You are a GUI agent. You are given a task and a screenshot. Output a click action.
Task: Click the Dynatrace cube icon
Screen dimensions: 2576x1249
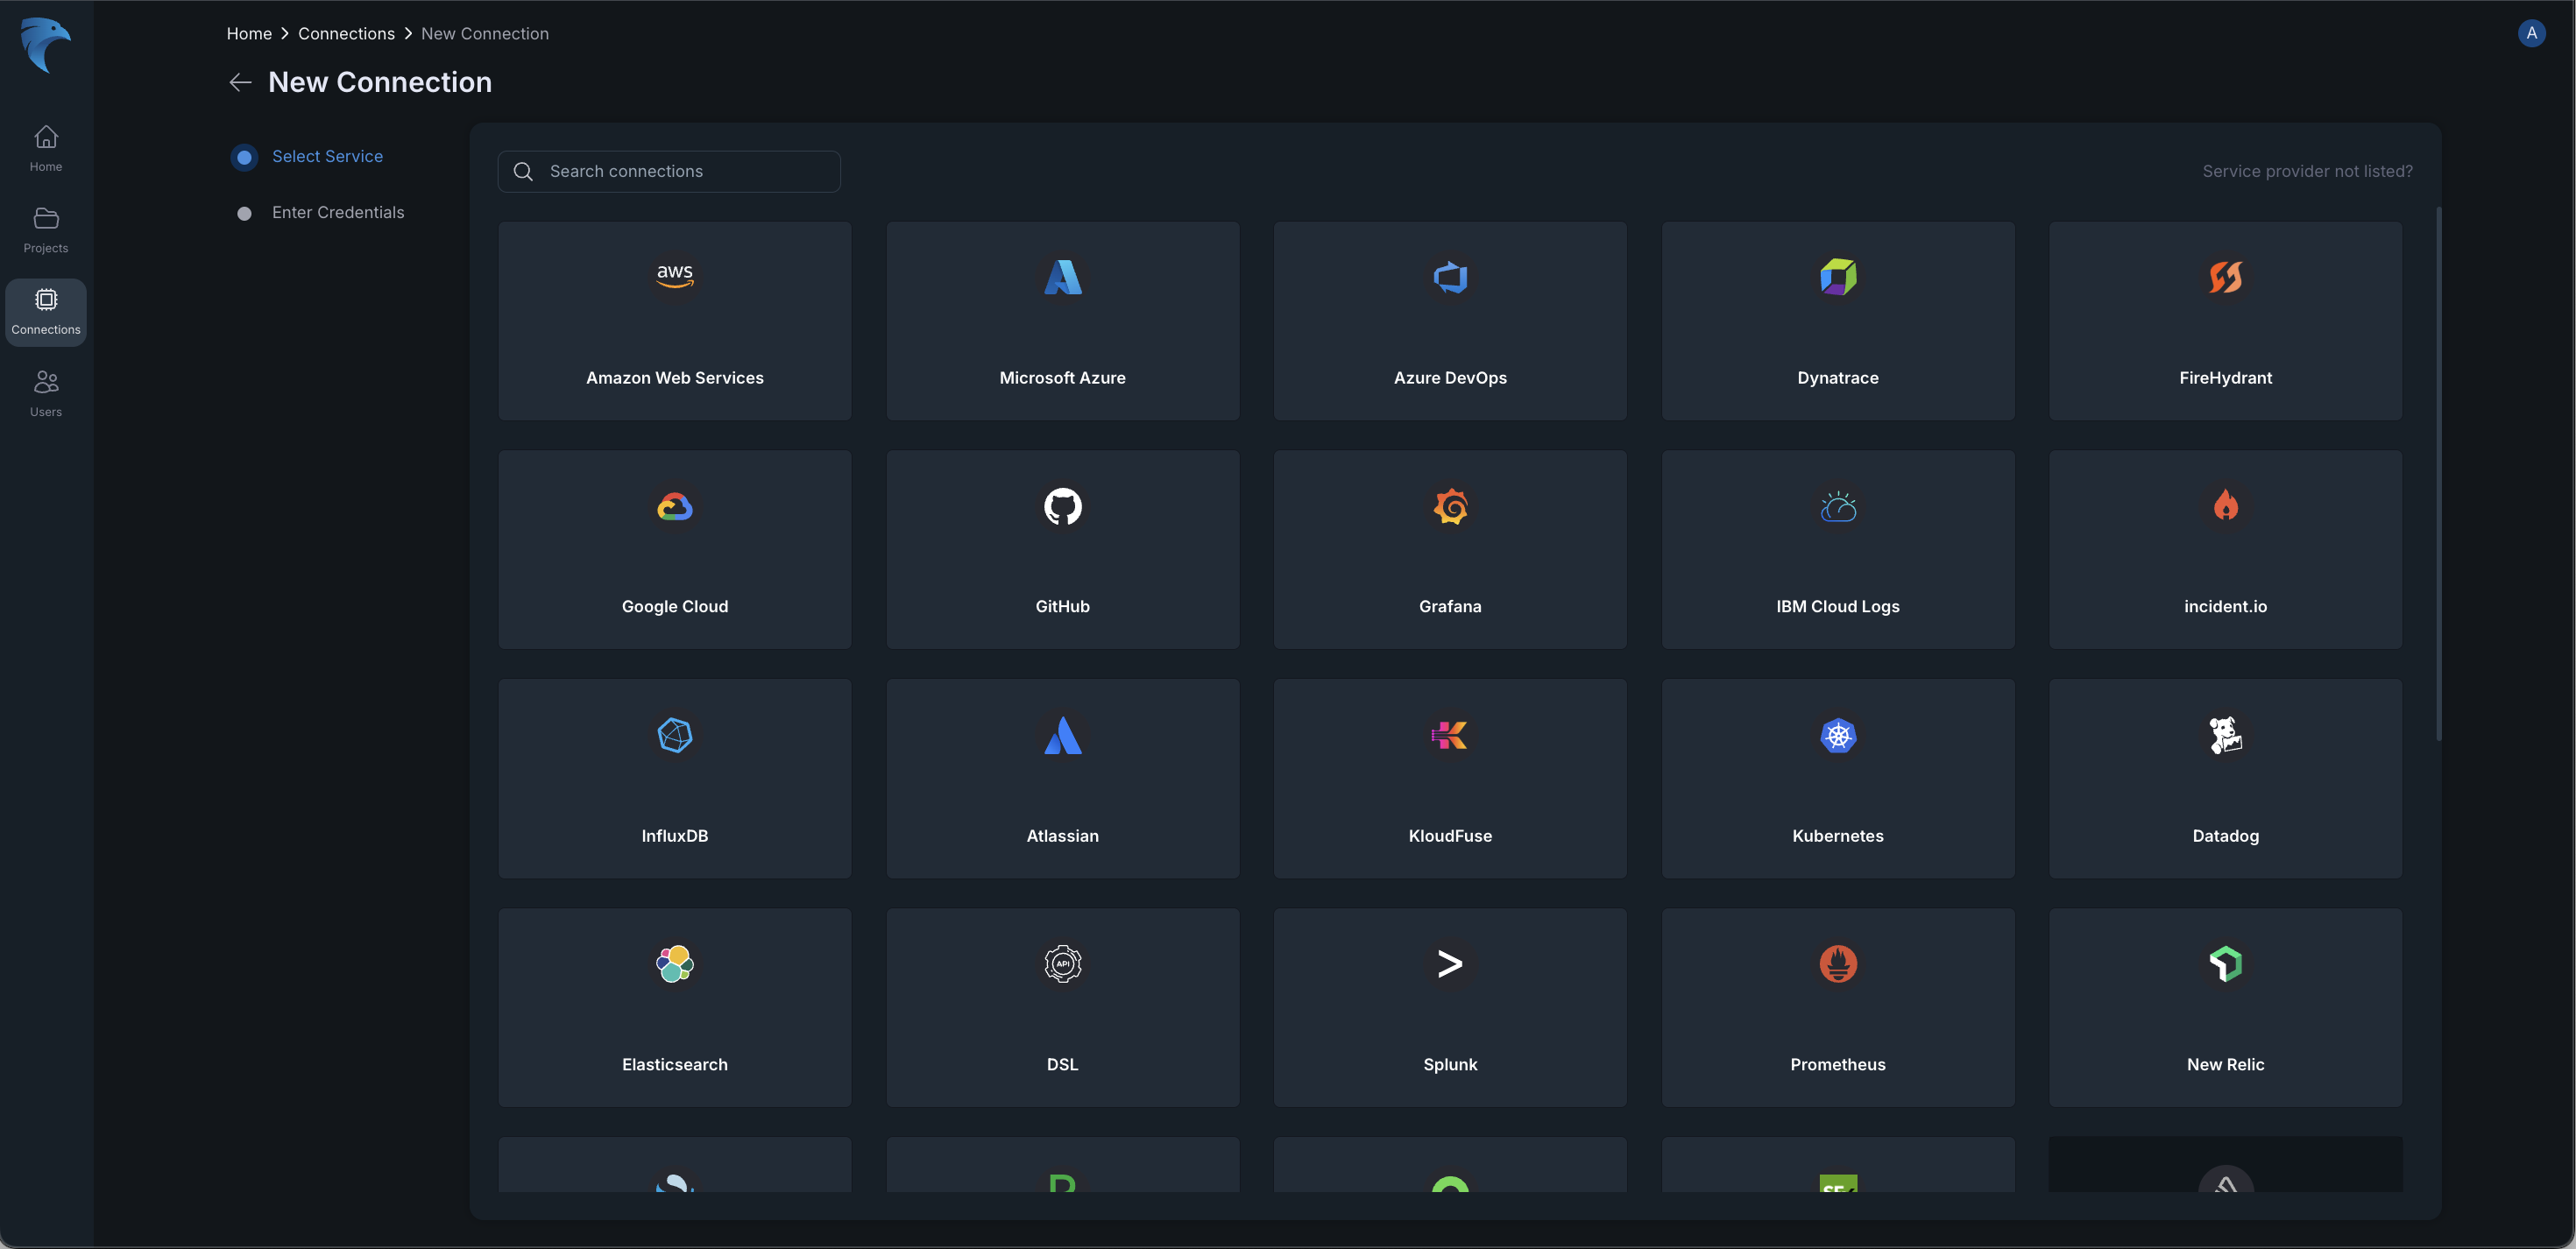click(x=1837, y=276)
